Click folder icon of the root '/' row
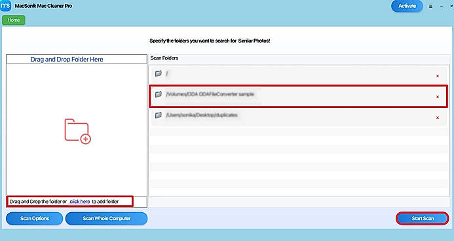 159,73
